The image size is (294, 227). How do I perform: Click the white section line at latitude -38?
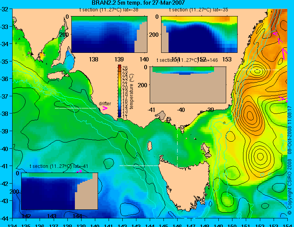point(75,108)
